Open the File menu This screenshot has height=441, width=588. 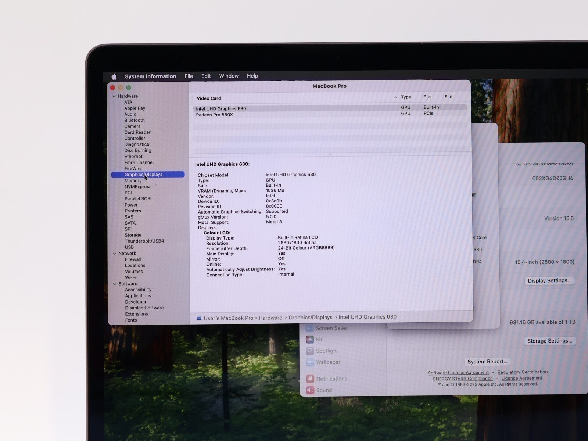[189, 76]
